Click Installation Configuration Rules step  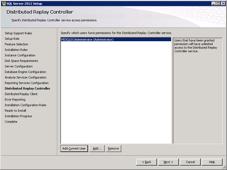(x=25, y=105)
